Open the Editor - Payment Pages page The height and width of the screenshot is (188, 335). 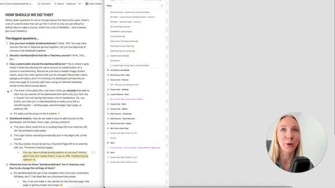[x=126, y=22]
